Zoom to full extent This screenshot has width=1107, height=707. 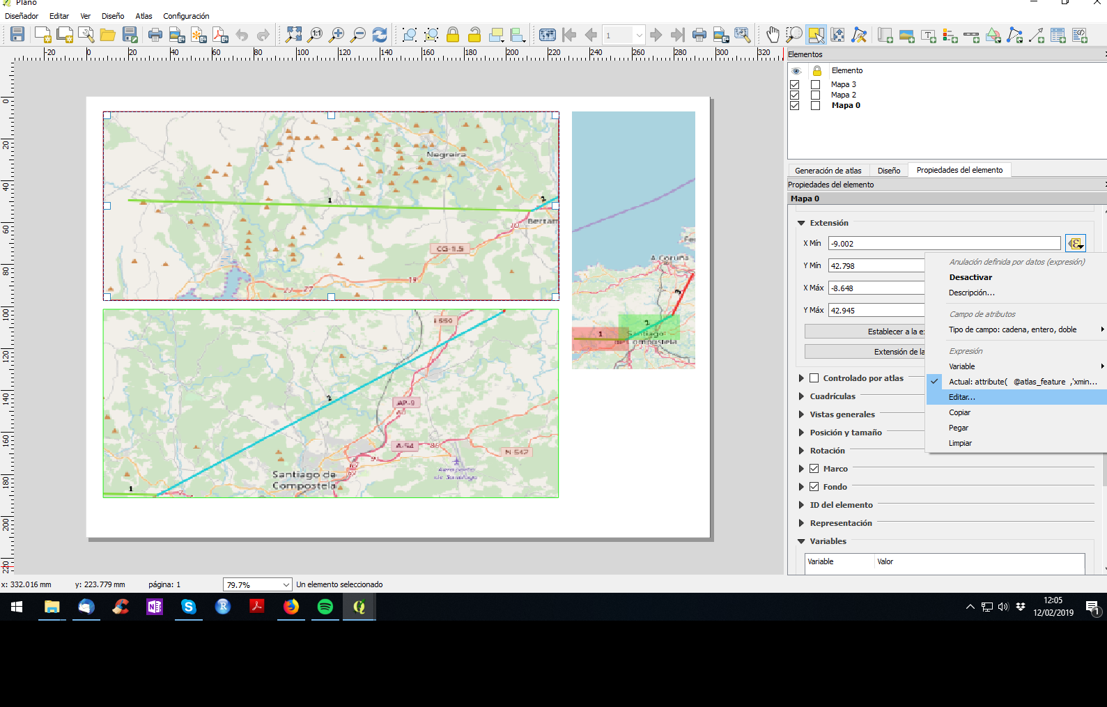(x=294, y=34)
